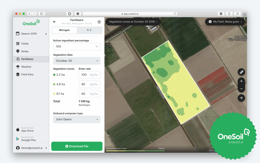Click the vegetation zones lower-higher legend bar
260x163 pixels.
tap(135, 151)
